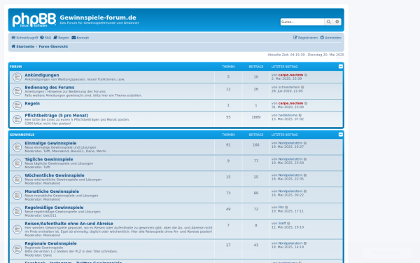This screenshot has height=263, width=420.
Task: View latest post icon in Regelmäßige Gewinnspiele row
Action: tap(286, 208)
